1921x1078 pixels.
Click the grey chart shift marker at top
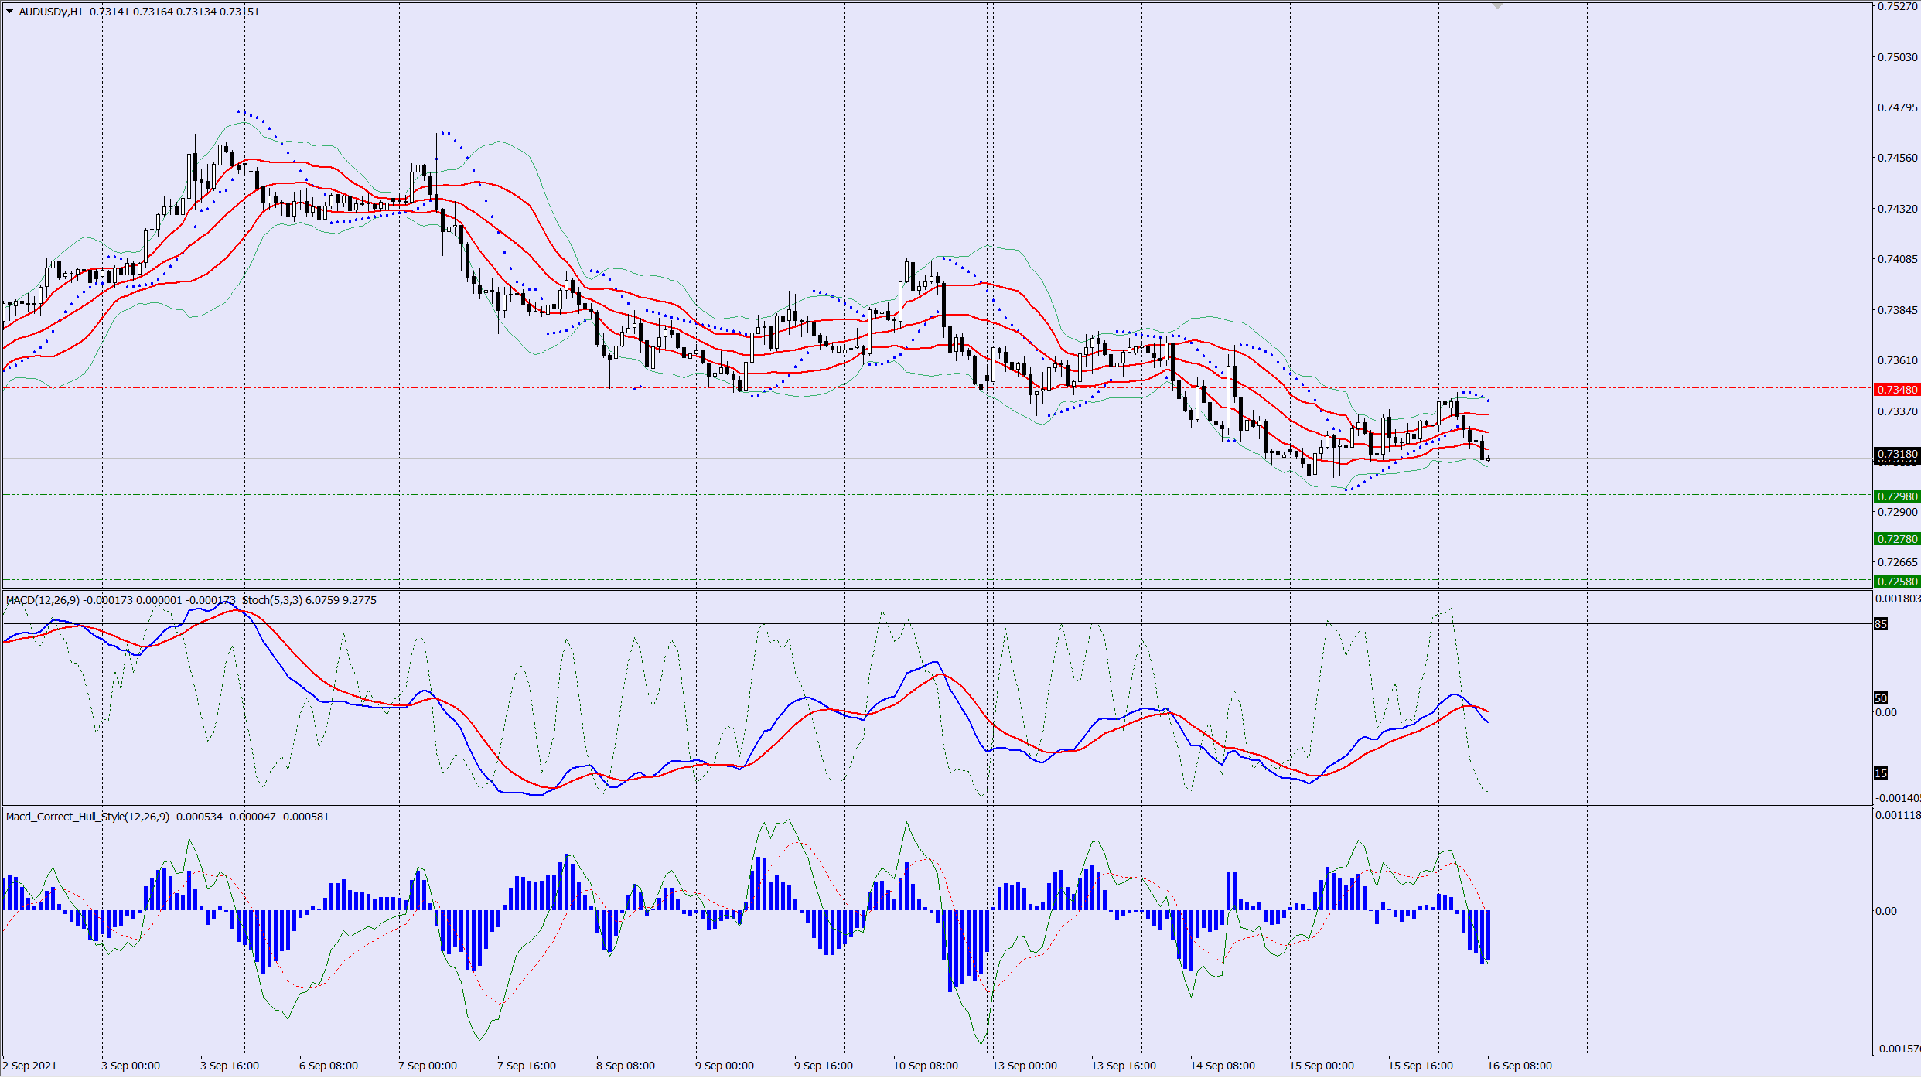pos(1497,5)
